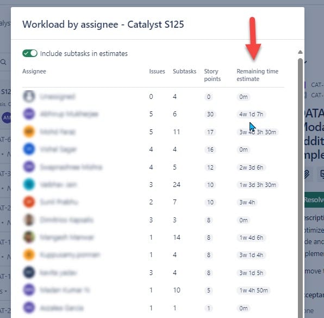Click the dark navy avatar in the 3w 1d 5h row
This screenshot has height=318, width=324.
click(29, 272)
